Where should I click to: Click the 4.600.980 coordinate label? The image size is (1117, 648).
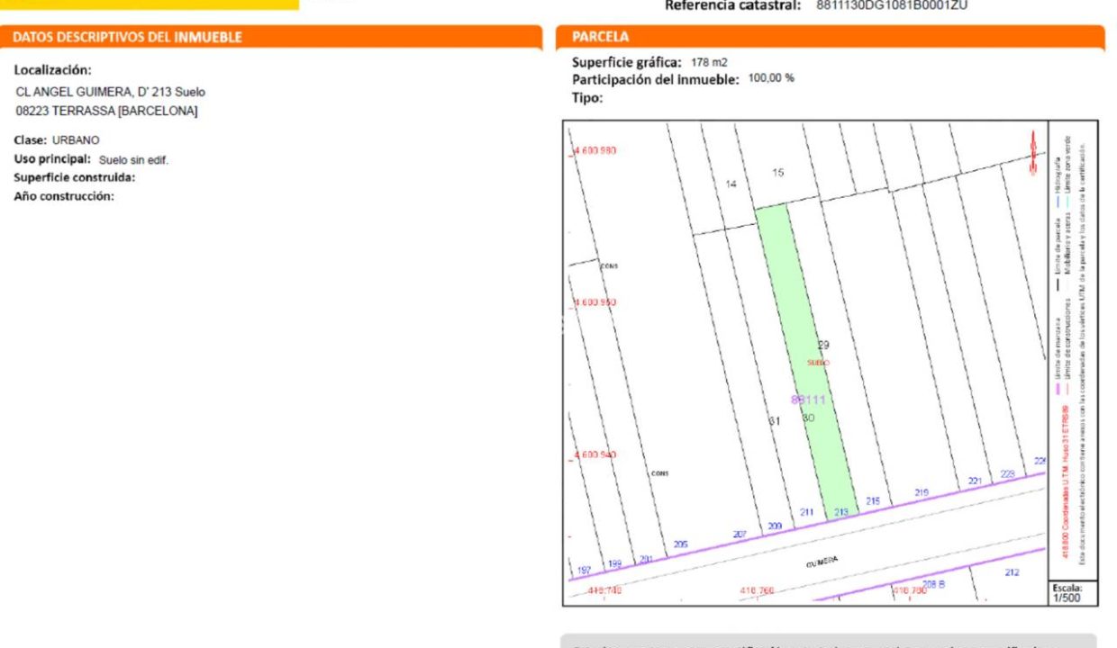point(595,150)
